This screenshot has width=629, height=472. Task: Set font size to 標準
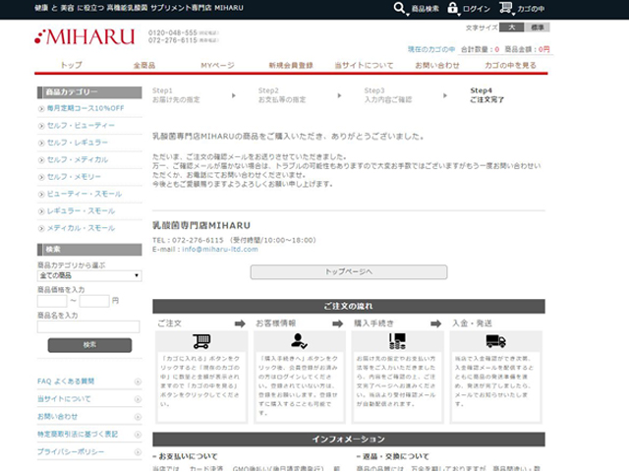[537, 28]
